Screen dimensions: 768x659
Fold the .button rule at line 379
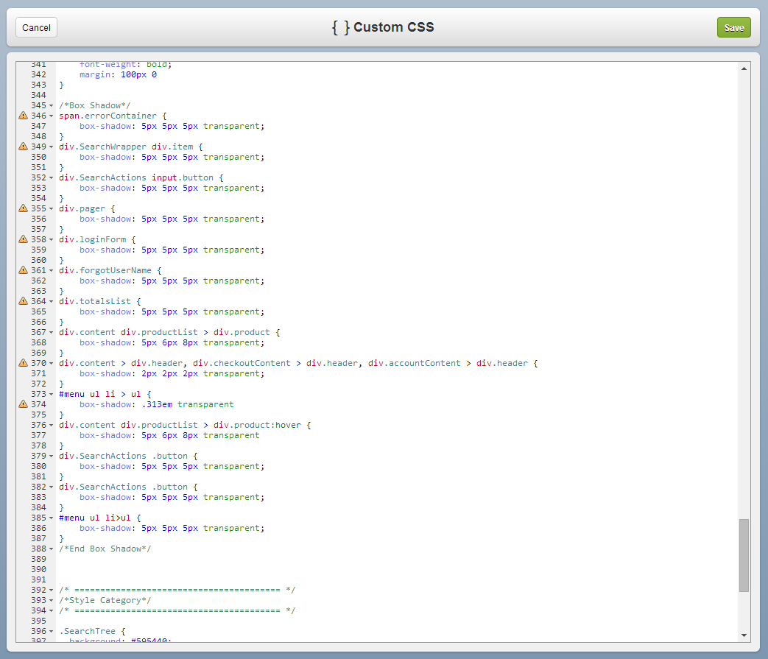51,456
